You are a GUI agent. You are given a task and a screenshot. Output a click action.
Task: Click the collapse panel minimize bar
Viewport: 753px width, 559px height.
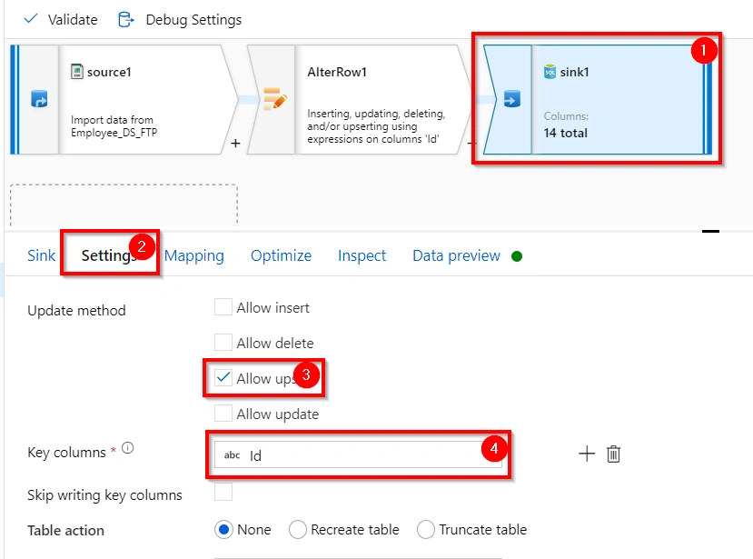coord(710,231)
